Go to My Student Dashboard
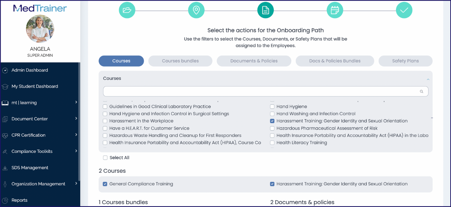The height and width of the screenshot is (207, 451). coord(34,86)
